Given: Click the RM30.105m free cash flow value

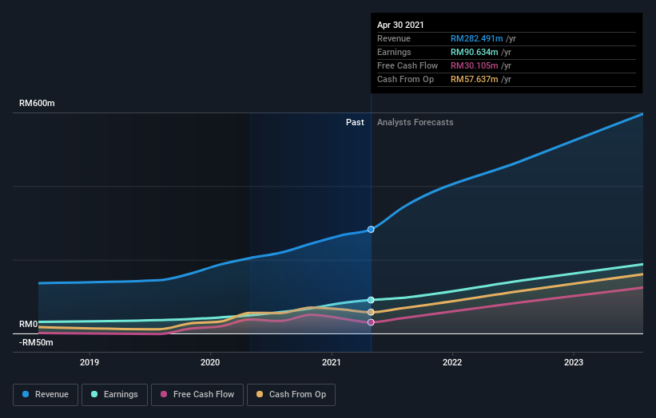Looking at the screenshot, I should [x=474, y=65].
